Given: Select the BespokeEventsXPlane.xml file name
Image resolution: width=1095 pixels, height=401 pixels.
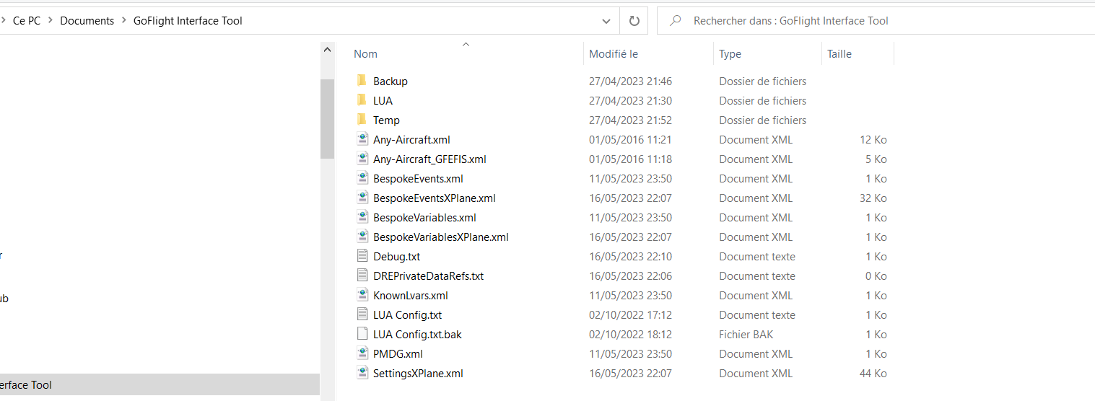Looking at the screenshot, I should (434, 198).
